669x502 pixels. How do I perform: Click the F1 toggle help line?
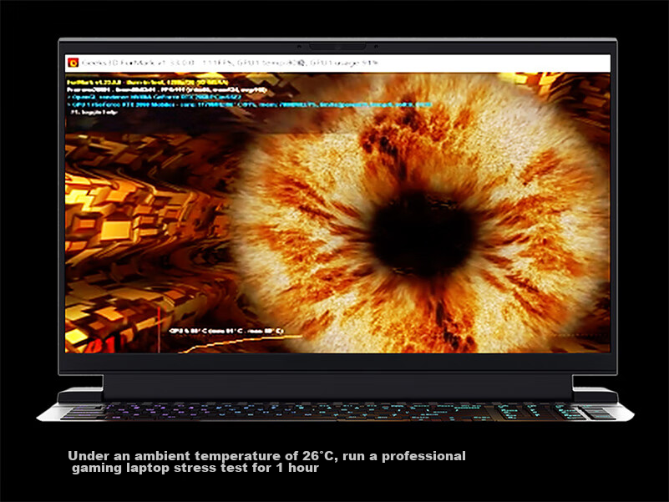(94, 112)
